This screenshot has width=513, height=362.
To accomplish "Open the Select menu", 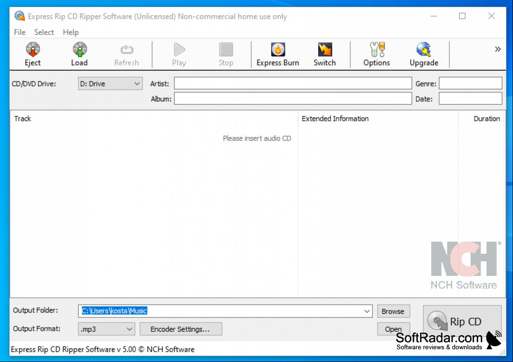I will tap(44, 32).
